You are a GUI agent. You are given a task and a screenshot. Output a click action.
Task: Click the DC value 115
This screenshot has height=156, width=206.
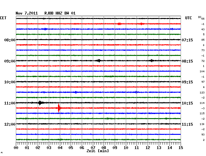point(202,113)
